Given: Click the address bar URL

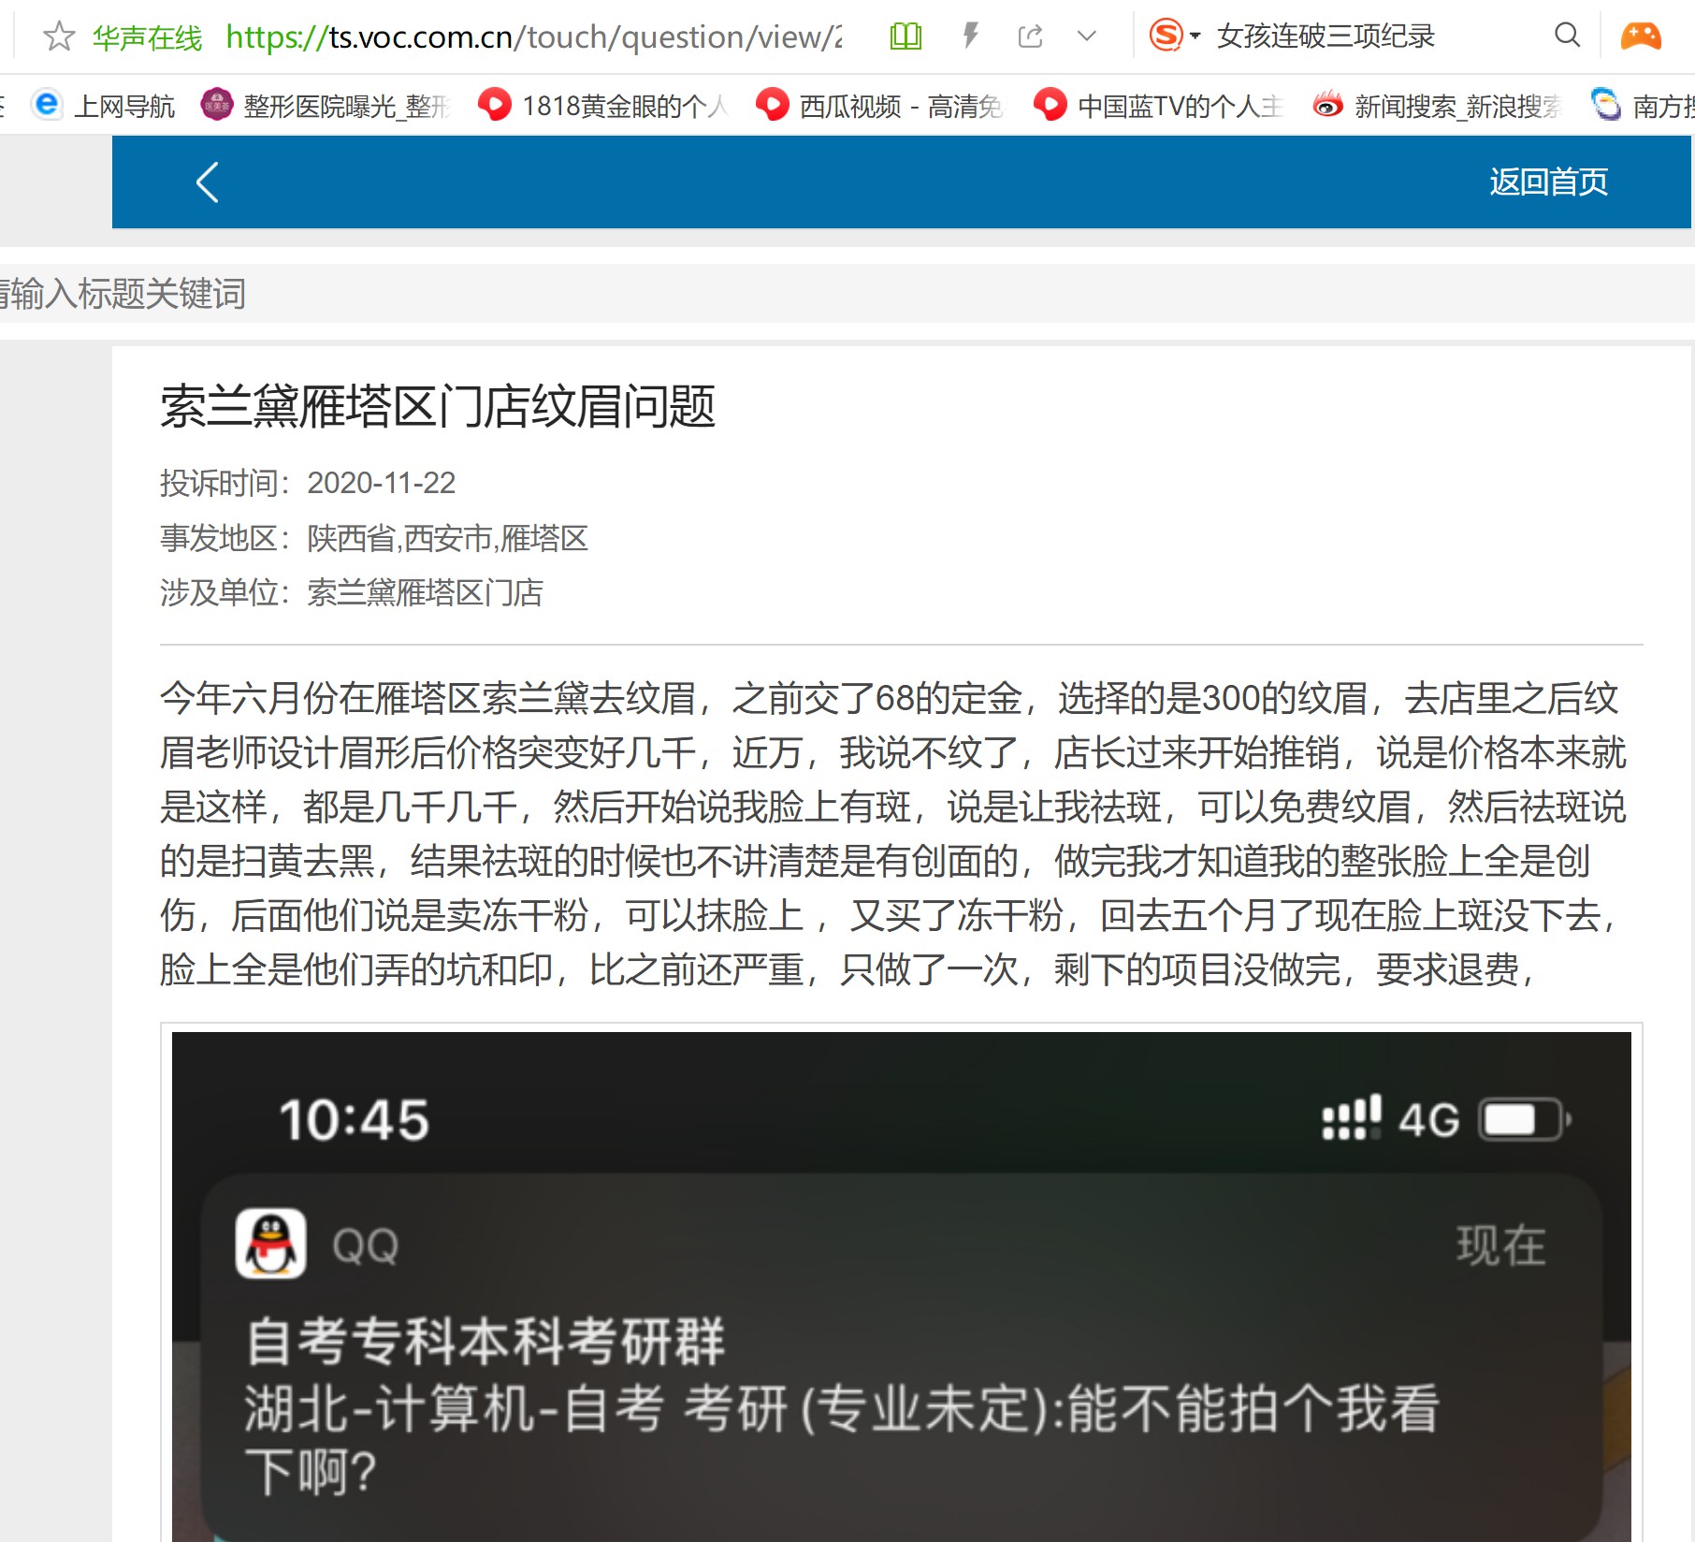Looking at the screenshot, I should point(534,36).
